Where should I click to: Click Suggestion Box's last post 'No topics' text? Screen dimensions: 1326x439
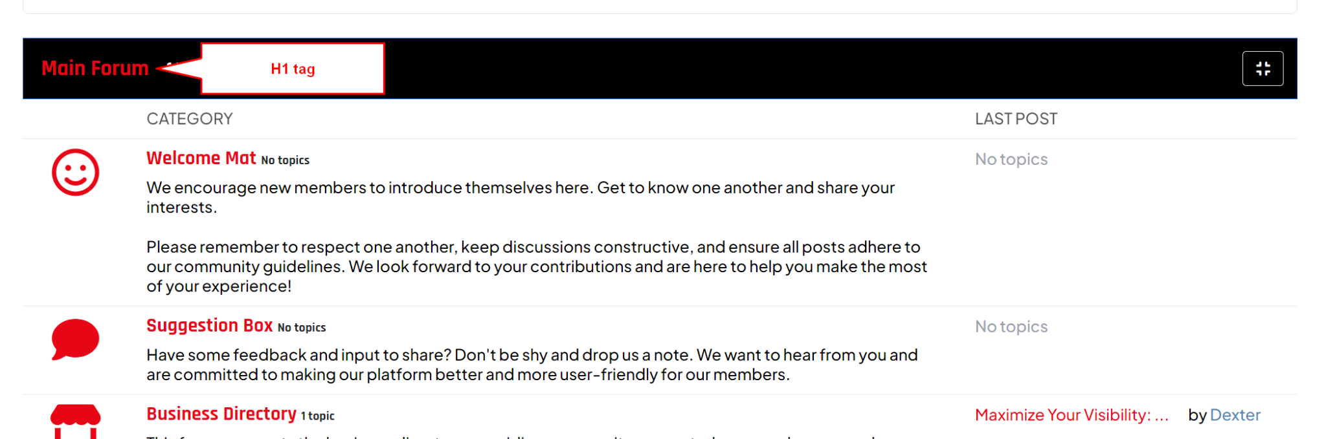[x=1011, y=327]
